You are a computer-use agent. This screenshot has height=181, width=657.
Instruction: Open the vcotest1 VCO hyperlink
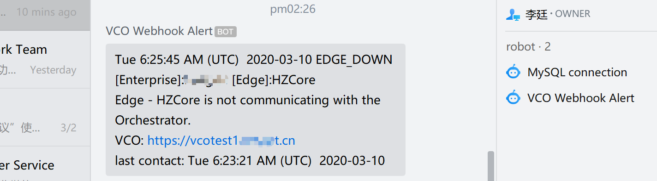221,141
